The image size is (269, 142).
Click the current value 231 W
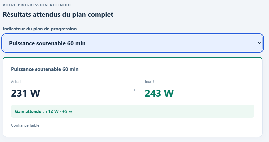(x=26, y=93)
